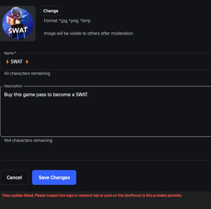Save Changes to the pass

pyautogui.click(x=54, y=177)
